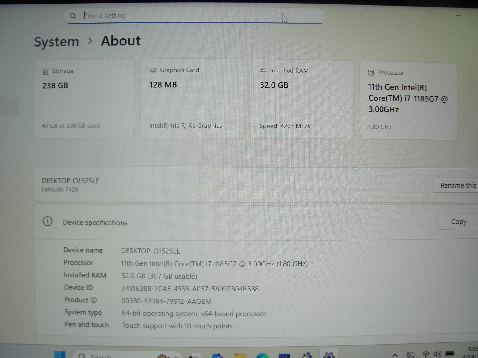Select the Speed: 4267 MT/s text
Viewport: 478px width, 358px height.
[285, 126]
